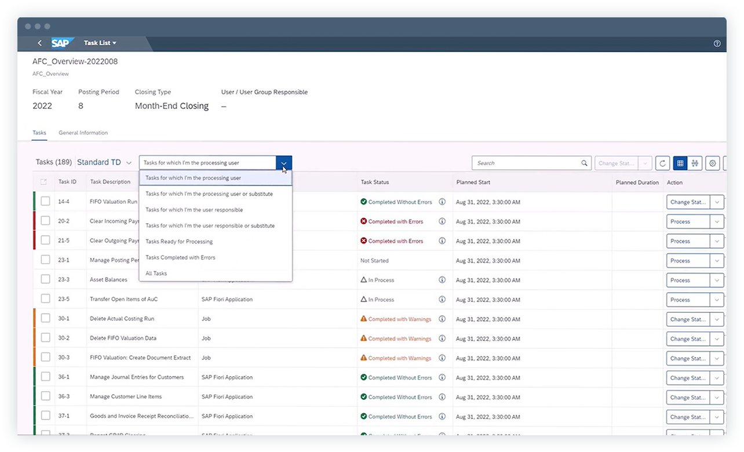Expand the Standard TD dropdown
744x452 pixels.
(104, 162)
